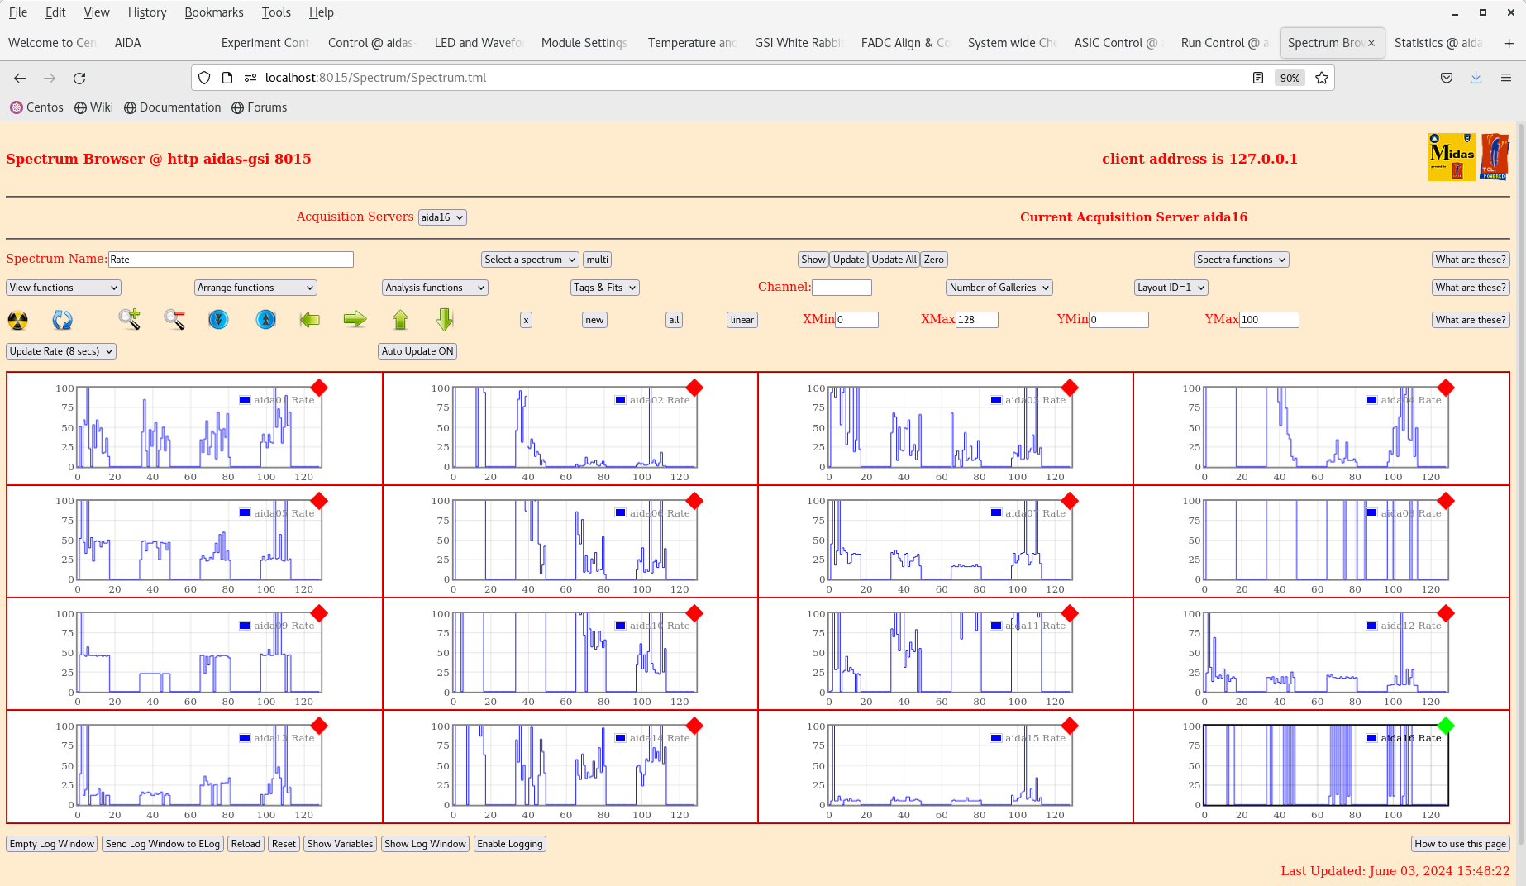Click the zoom-out magnifier icon
The image size is (1526, 886).
click(174, 319)
